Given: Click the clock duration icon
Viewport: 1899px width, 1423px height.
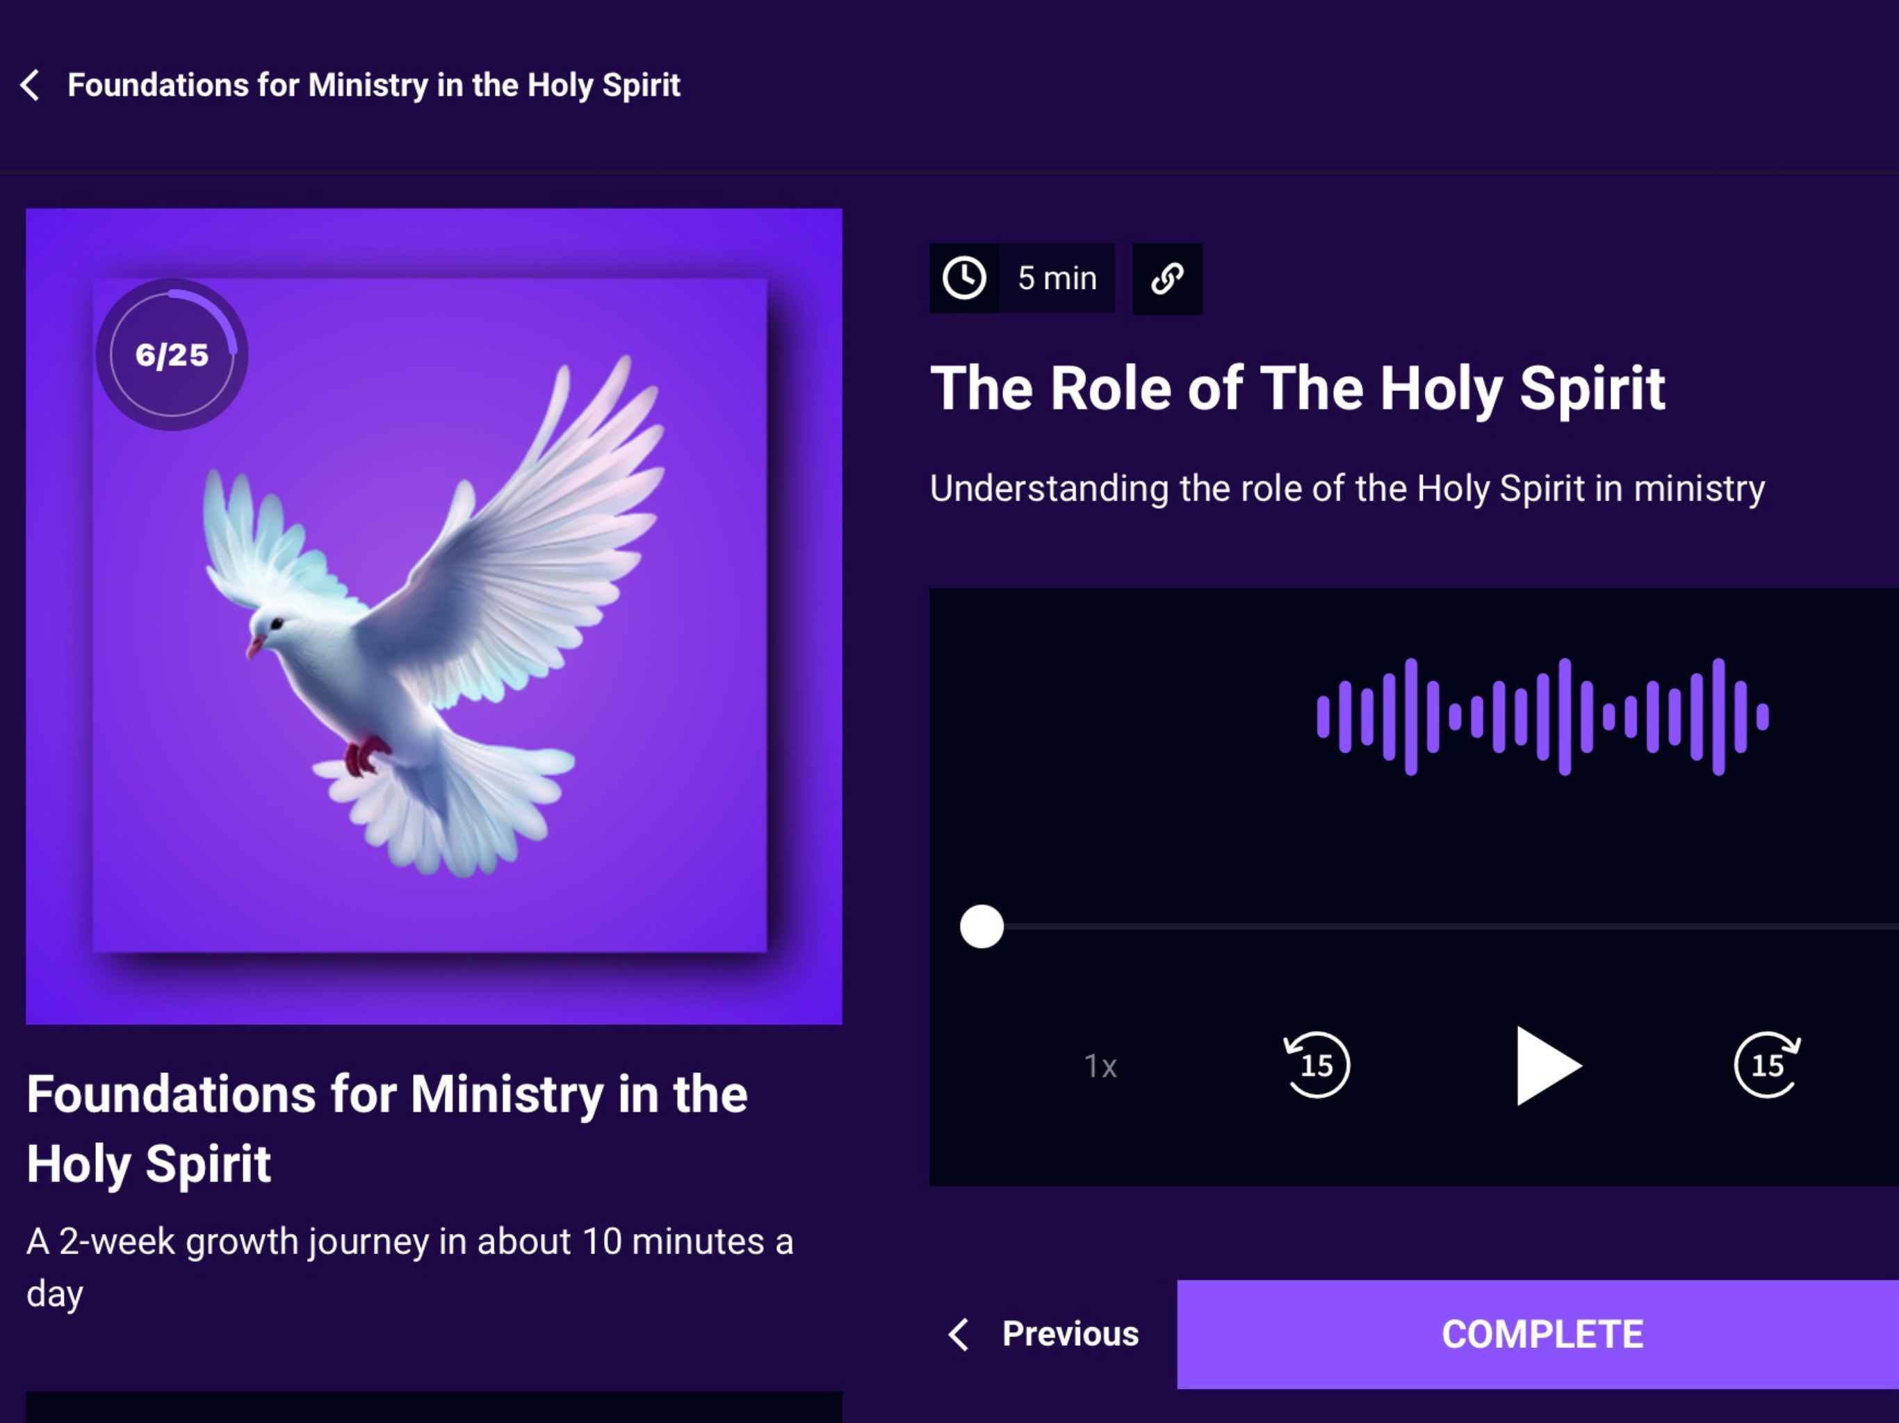Looking at the screenshot, I should coord(964,278).
